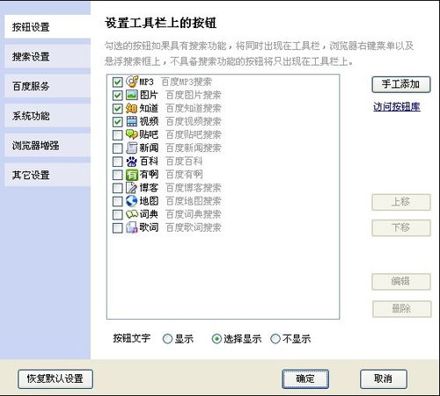Check the 歌词 checkbox
Image resolution: width=440 pixels, height=396 pixels.
click(x=117, y=227)
